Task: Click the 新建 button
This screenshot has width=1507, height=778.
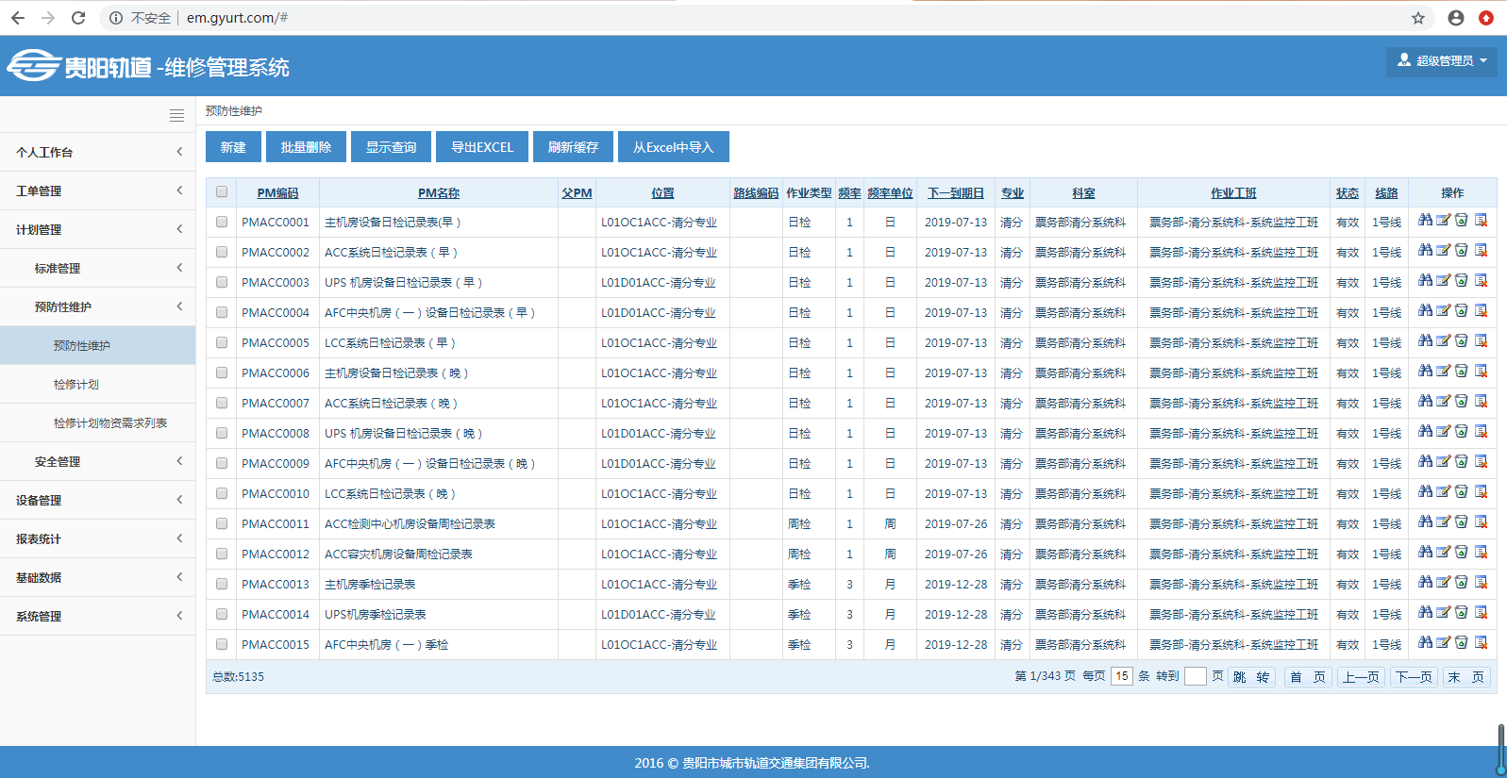Action: (x=233, y=147)
